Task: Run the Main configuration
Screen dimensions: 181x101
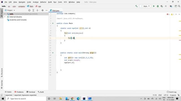Action: (x=154, y=6)
